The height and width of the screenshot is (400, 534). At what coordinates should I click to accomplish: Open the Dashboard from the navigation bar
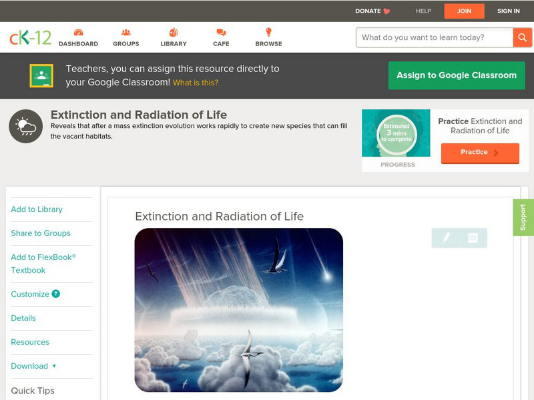(x=80, y=37)
